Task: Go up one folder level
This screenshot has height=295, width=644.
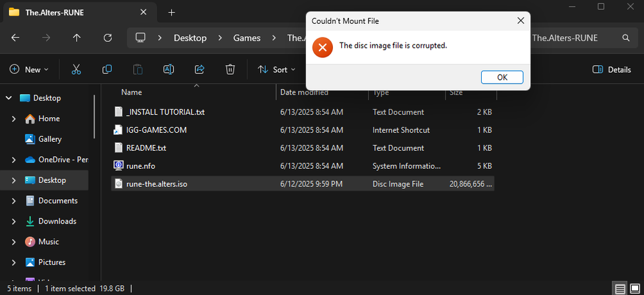Action: tap(77, 38)
